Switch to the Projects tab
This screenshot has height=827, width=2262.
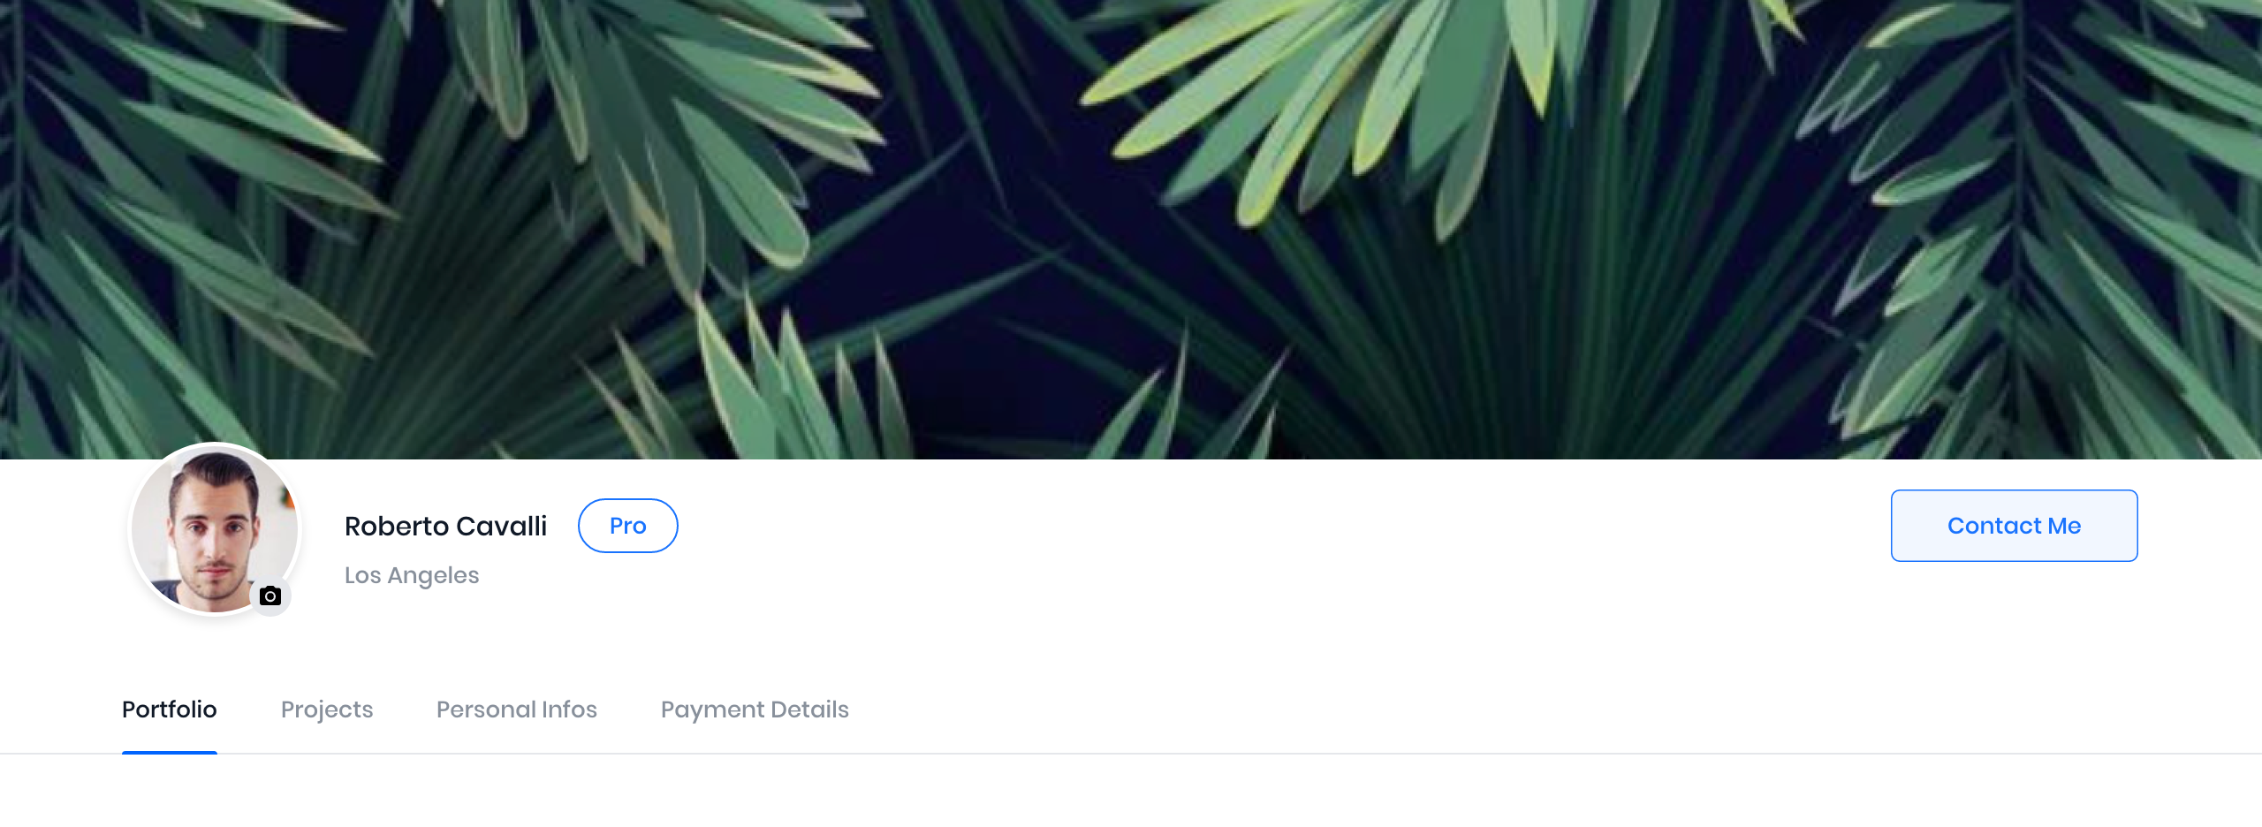click(327, 709)
